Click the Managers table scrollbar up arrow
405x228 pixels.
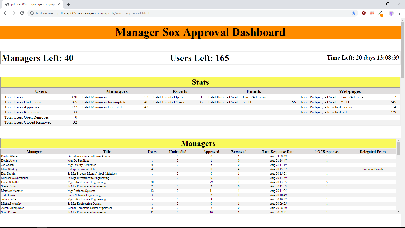(398, 140)
